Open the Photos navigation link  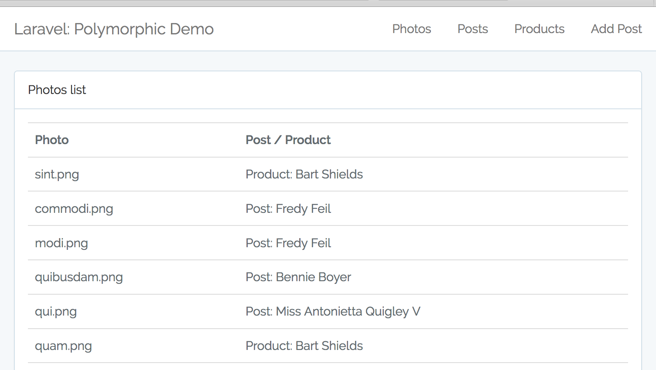(411, 29)
